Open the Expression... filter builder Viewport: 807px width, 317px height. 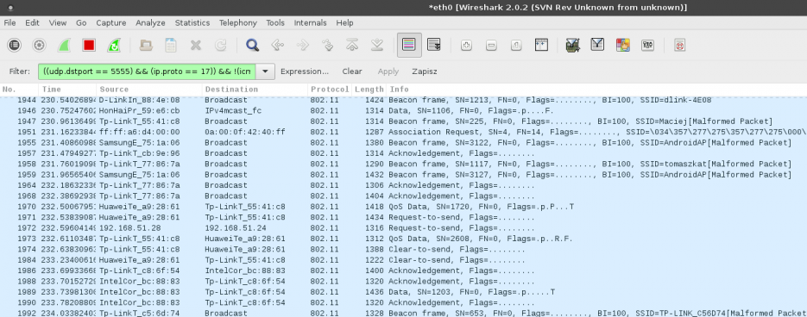pos(304,71)
